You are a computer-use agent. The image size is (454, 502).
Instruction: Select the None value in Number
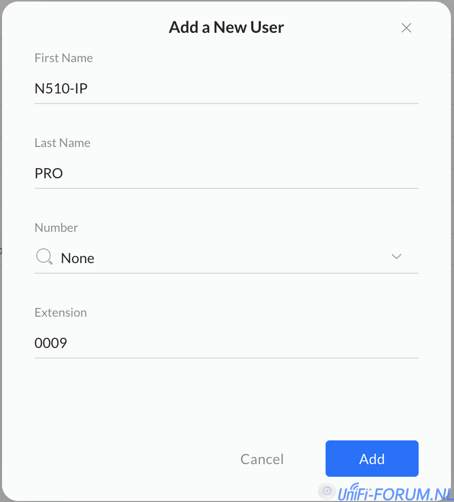pos(77,258)
